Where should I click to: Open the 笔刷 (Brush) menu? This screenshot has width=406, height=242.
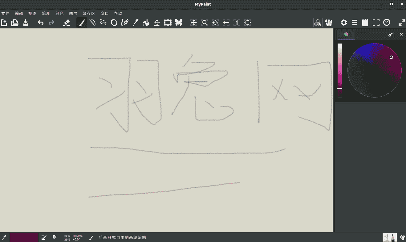click(46, 13)
